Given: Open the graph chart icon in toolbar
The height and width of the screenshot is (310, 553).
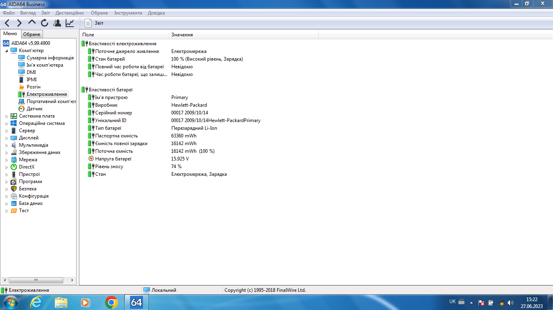Looking at the screenshot, I should point(70,23).
